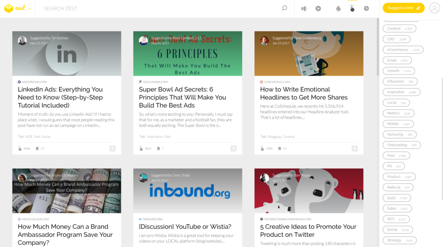Image resolution: width=443 pixels, height=247 pixels.
Task: Click the magnifying glass search icon
Action: (285, 8)
